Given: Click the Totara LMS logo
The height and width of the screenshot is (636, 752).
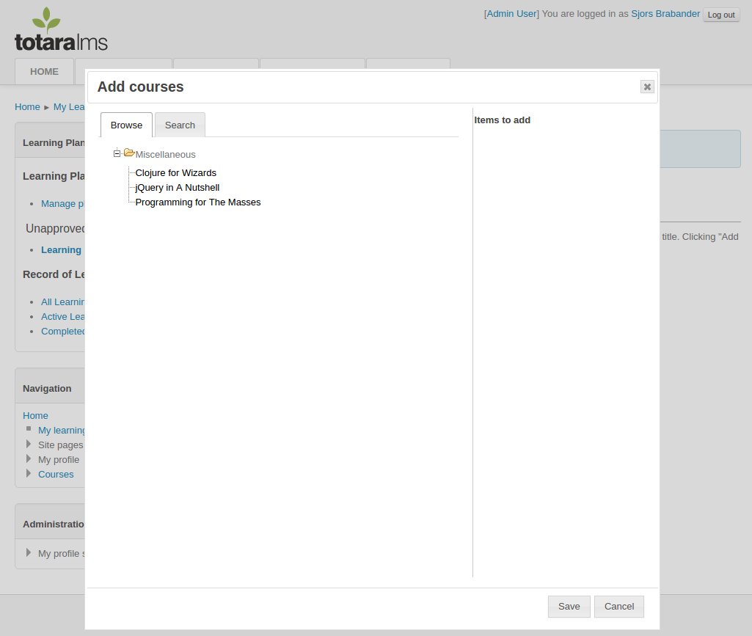Looking at the screenshot, I should tap(61, 31).
